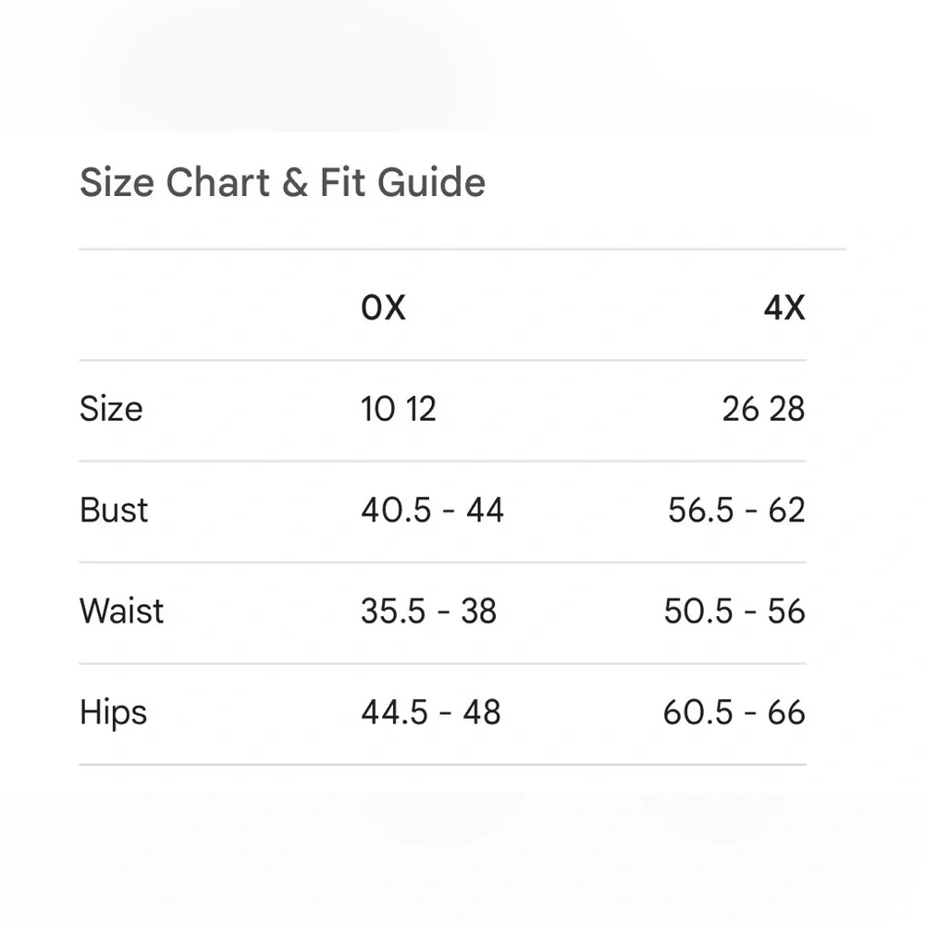Image resolution: width=925 pixels, height=925 pixels.
Task: Select the 0X column header
Action: click(384, 308)
